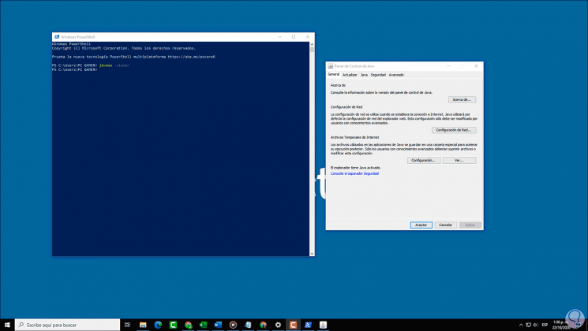Open Task View from the taskbar
Screen dimensions: 588x331
tap(128, 325)
